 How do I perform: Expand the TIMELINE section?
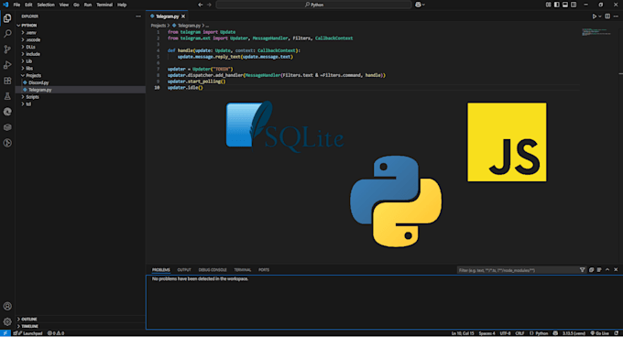(x=81, y=326)
